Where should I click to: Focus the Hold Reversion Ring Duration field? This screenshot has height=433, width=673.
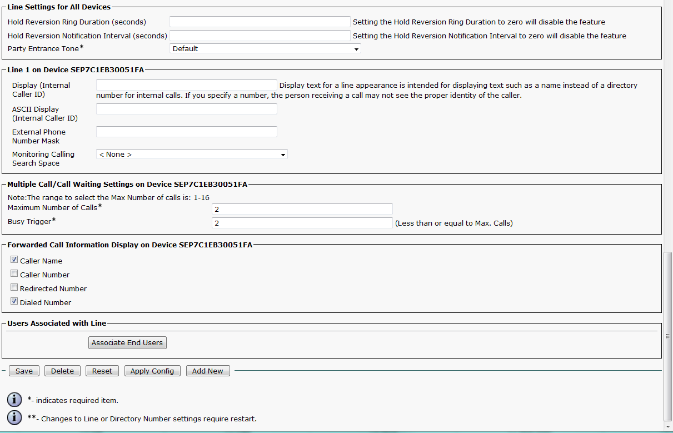point(260,22)
